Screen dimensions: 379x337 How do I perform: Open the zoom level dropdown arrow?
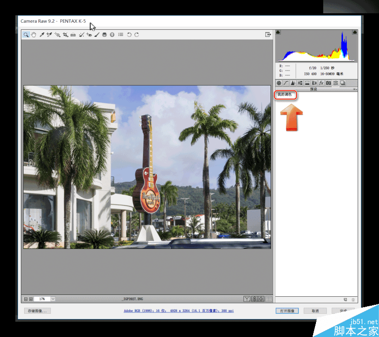point(53,299)
